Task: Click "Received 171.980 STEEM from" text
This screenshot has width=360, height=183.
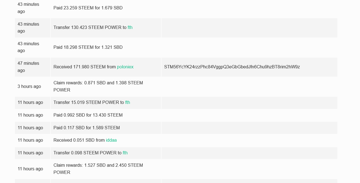Action: 84,67
